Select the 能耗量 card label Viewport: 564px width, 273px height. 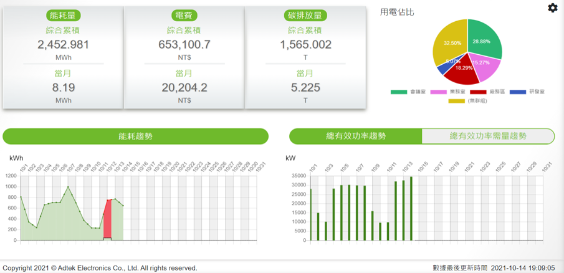pos(63,16)
